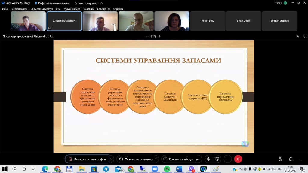The height and width of the screenshot is (173, 308).
Task: Open Telegram from the Windows taskbar
Action: [106, 169]
